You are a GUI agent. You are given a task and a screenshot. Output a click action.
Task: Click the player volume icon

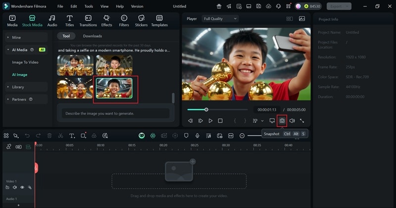(292, 121)
